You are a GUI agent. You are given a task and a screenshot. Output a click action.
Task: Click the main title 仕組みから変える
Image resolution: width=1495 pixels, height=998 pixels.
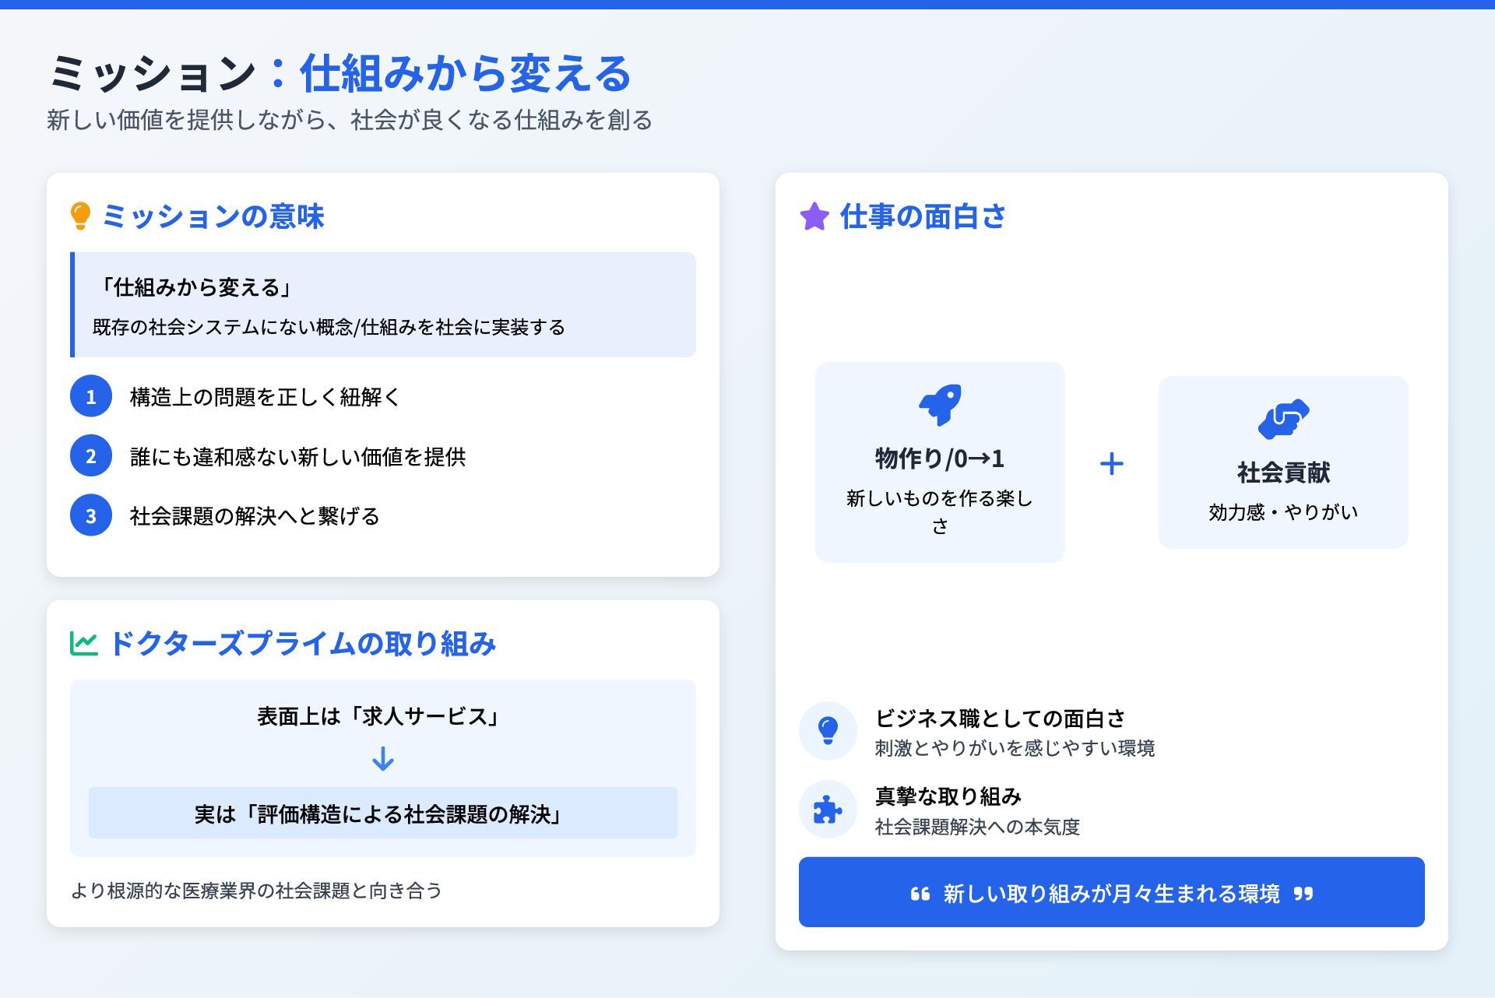click(465, 73)
